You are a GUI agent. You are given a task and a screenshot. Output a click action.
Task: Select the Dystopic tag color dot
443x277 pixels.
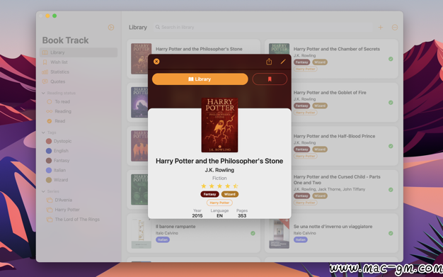pyautogui.click(x=49, y=141)
